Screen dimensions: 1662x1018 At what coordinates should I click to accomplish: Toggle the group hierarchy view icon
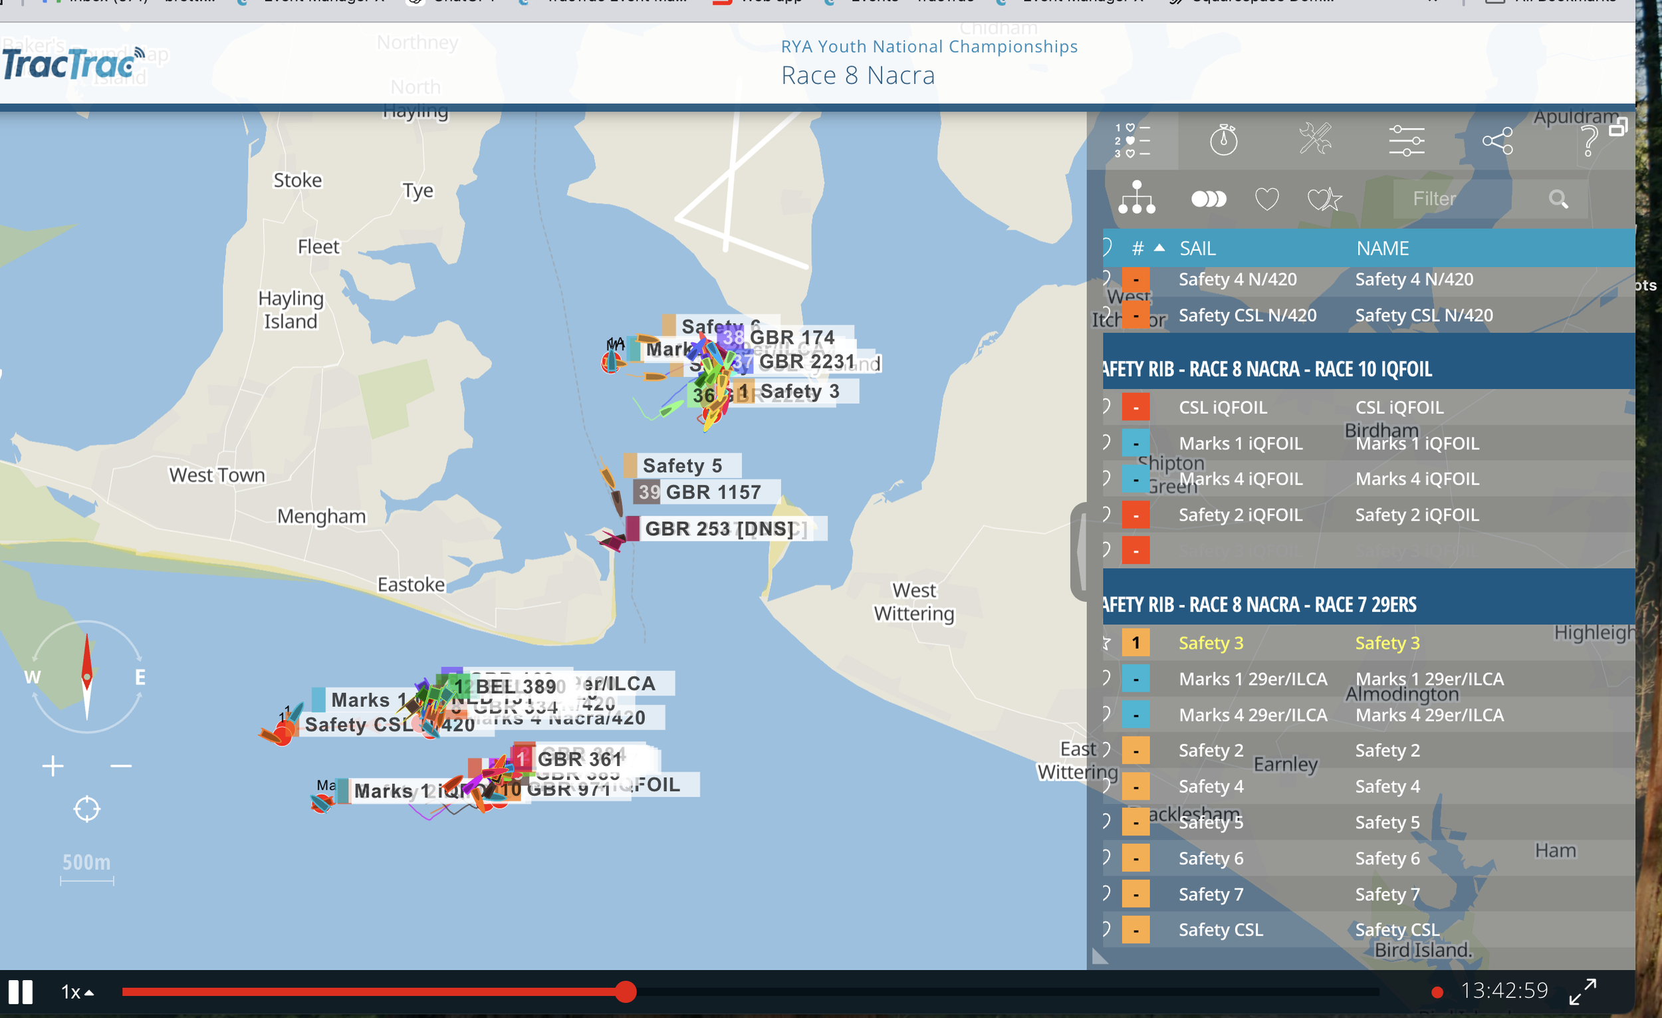point(1137,198)
